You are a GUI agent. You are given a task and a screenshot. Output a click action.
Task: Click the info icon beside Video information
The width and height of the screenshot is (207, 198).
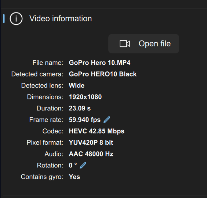16,18
